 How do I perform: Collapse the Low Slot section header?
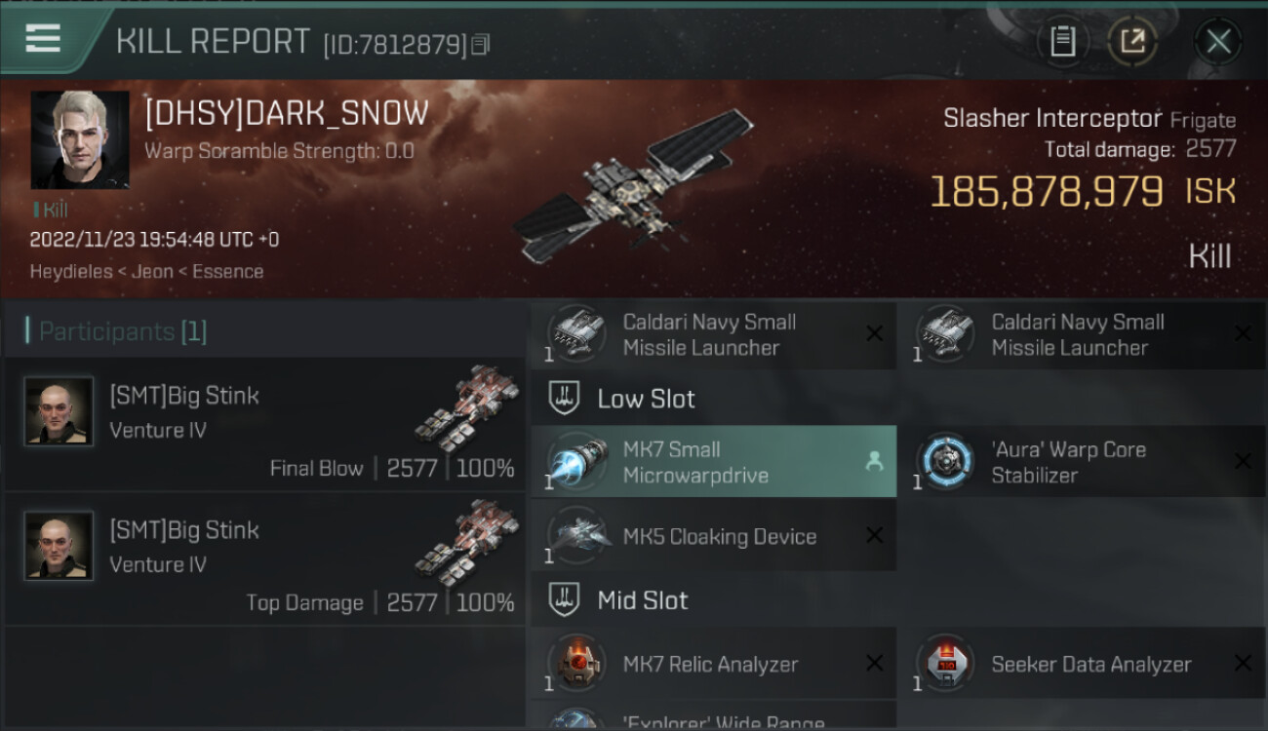pyautogui.click(x=898, y=399)
